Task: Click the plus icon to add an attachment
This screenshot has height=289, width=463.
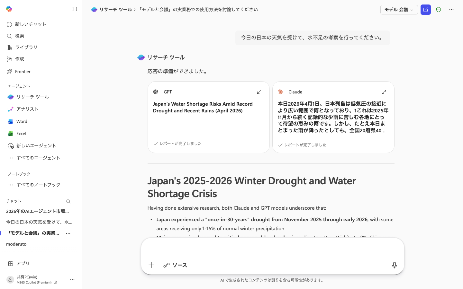Action: [151, 265]
